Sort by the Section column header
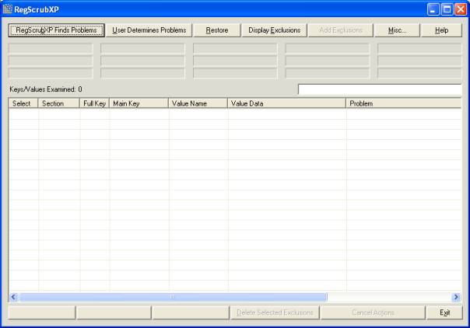Screen dimensions: 470x328 59,103
